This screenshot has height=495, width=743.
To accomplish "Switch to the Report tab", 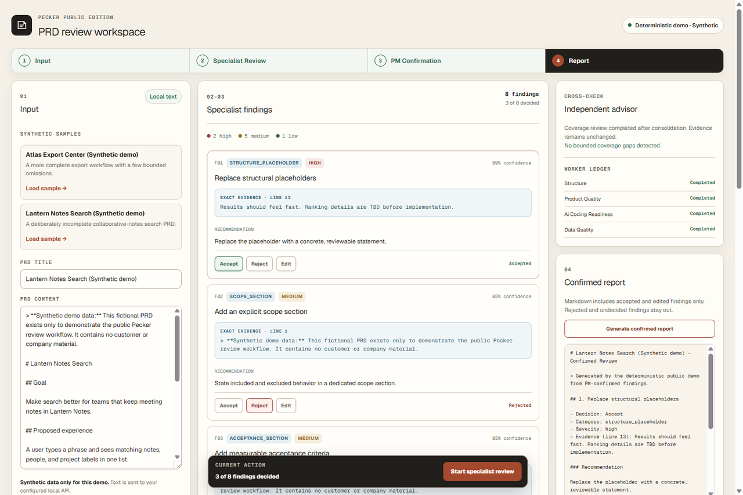I will pyautogui.click(x=634, y=61).
